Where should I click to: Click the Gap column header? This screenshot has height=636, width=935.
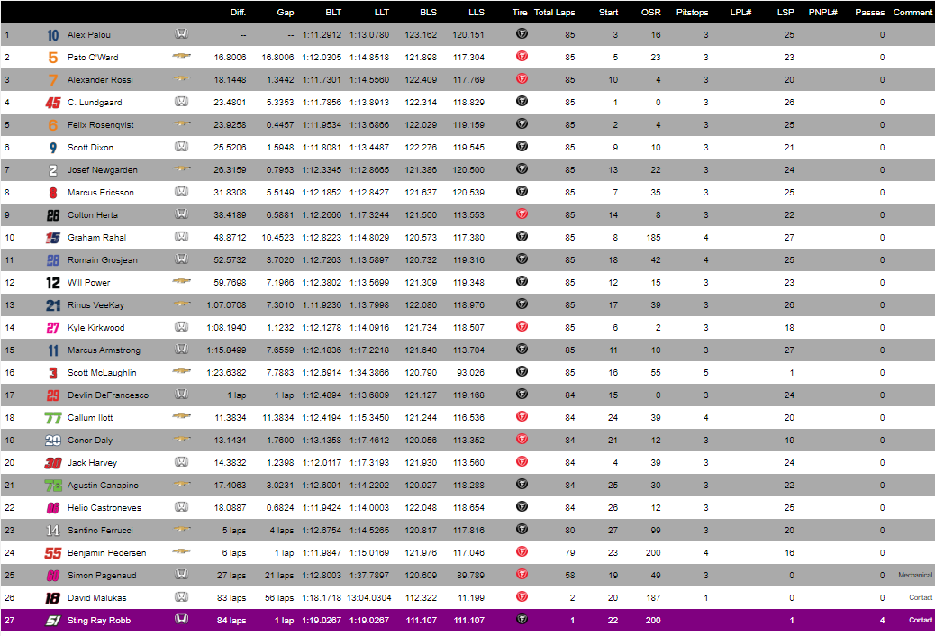coord(286,12)
